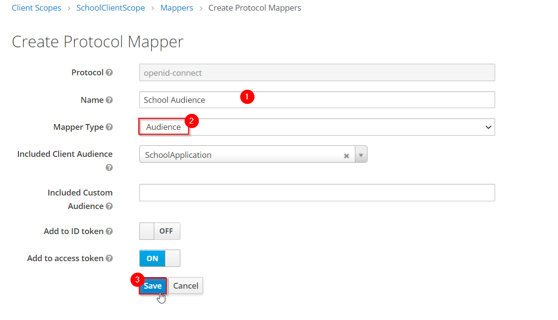The width and height of the screenshot is (558, 320).
Task: Click the Name field help icon
Action: pyautogui.click(x=109, y=100)
